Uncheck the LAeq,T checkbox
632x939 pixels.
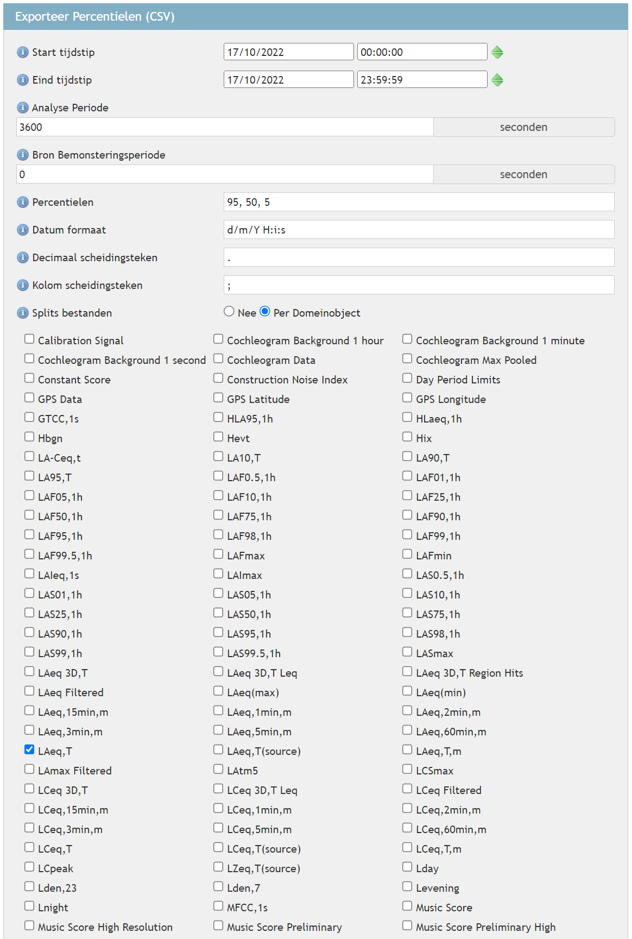coord(29,749)
